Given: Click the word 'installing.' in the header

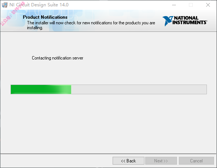Looking at the screenshot, I should tap(35, 28).
